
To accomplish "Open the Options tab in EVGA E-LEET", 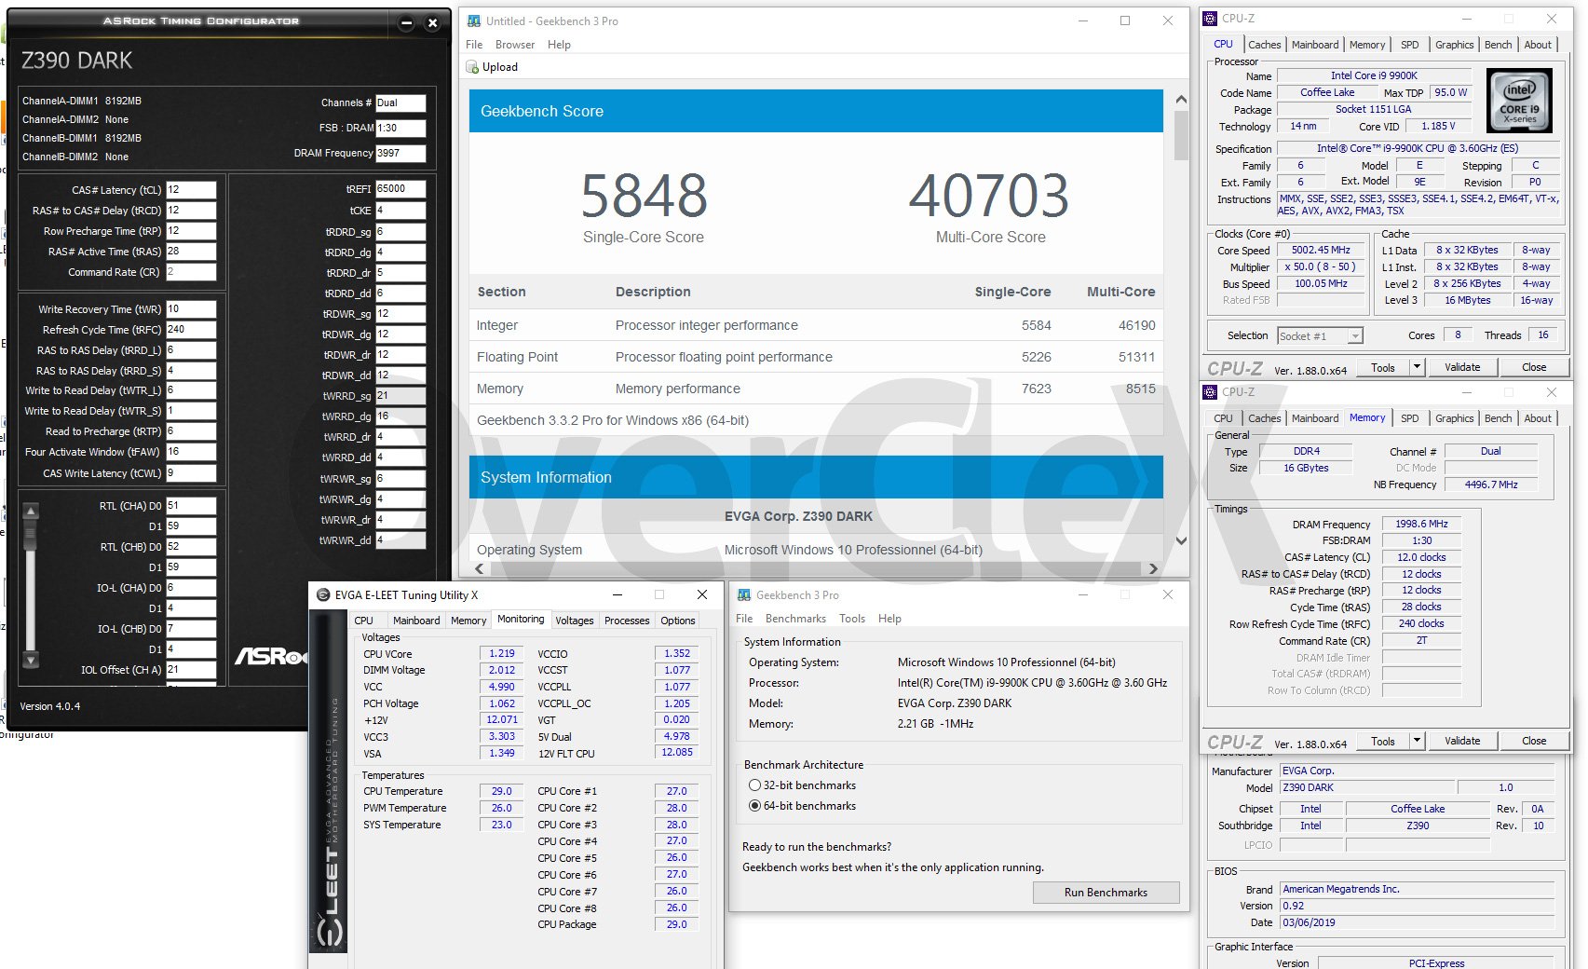I will click(678, 621).
